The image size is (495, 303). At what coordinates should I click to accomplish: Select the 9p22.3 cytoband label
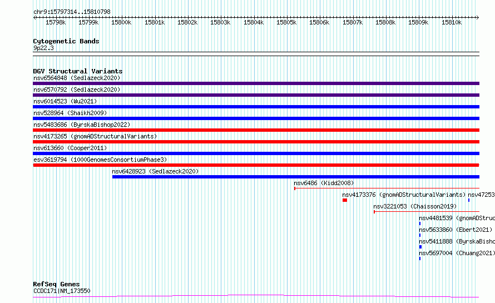(x=43, y=48)
